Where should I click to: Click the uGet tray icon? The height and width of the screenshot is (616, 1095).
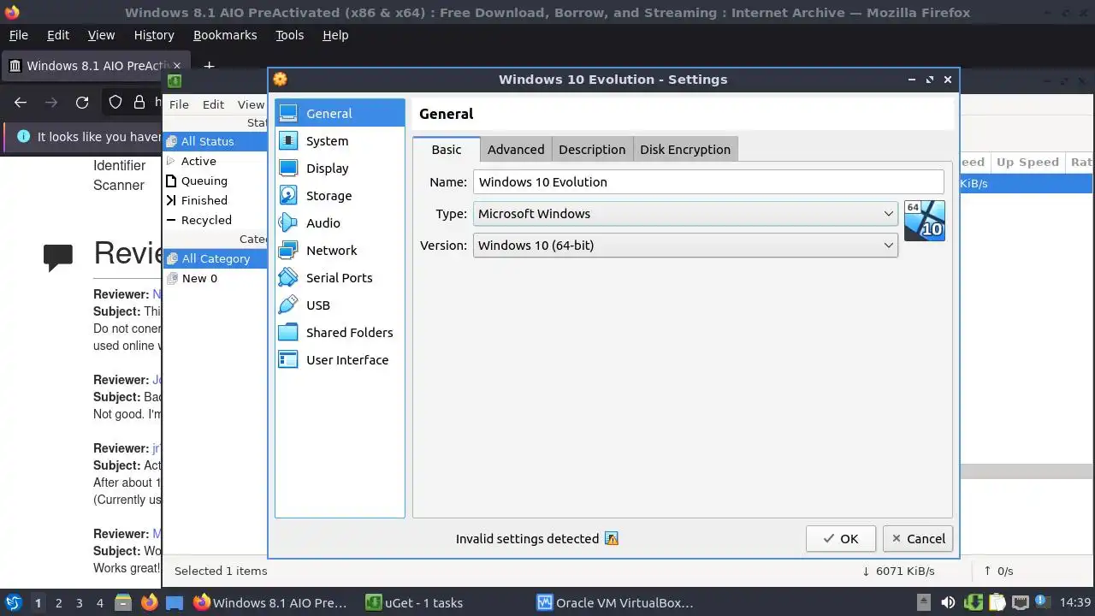click(x=973, y=602)
